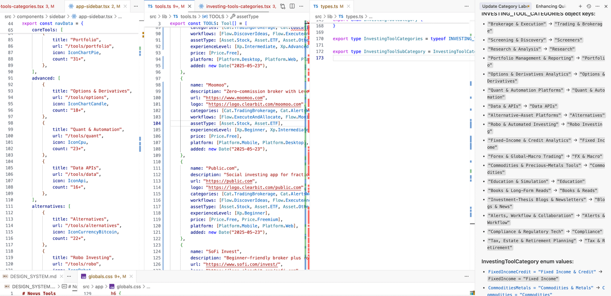This screenshot has height=296, width=611.
Task: Click "Data & APIs" key in chat
Action: [504, 106]
